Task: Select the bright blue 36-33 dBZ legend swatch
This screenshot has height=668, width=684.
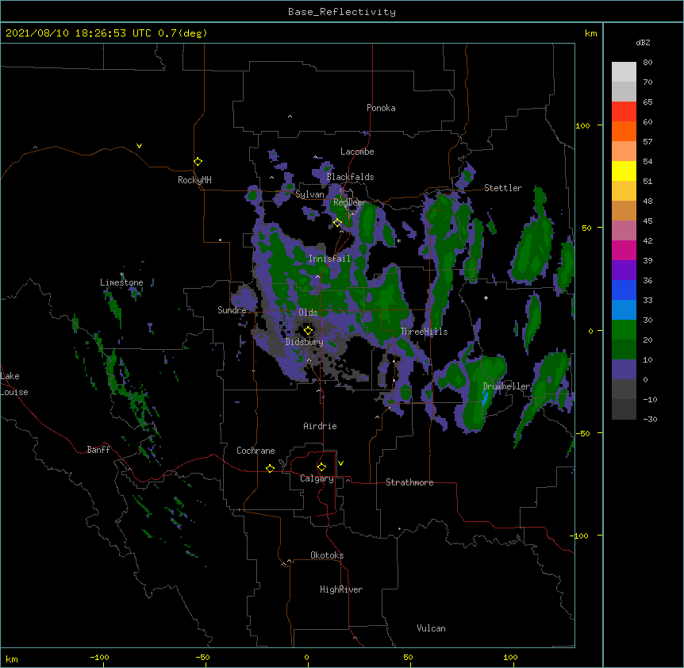Action: (x=624, y=290)
